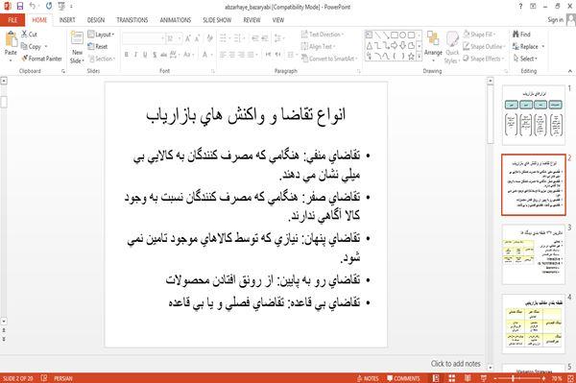Image resolution: width=576 pixels, height=383 pixels.
Task: Click the Find binoculars icon
Action: tap(516, 35)
